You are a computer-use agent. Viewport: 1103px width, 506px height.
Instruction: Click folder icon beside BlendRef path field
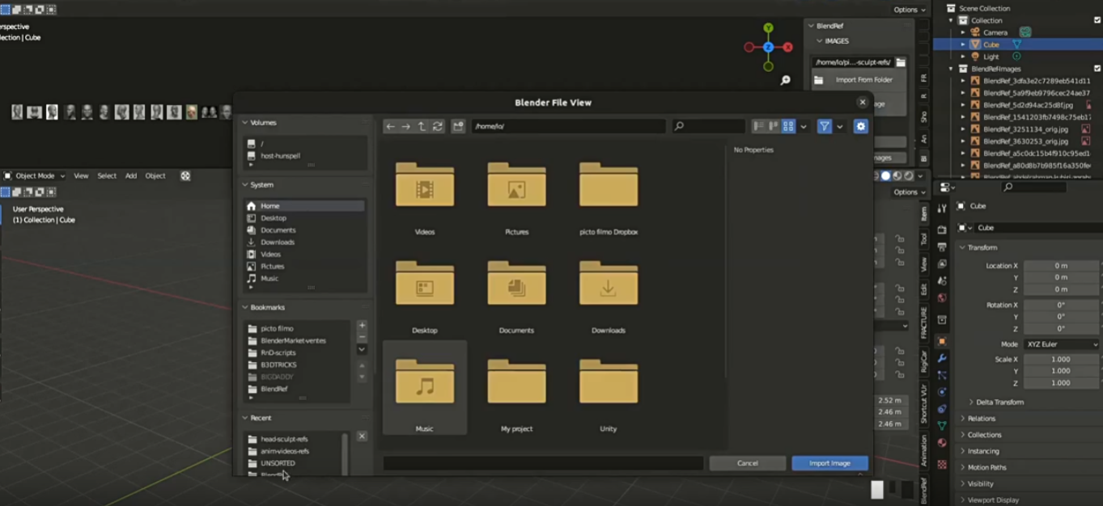pyautogui.click(x=901, y=62)
